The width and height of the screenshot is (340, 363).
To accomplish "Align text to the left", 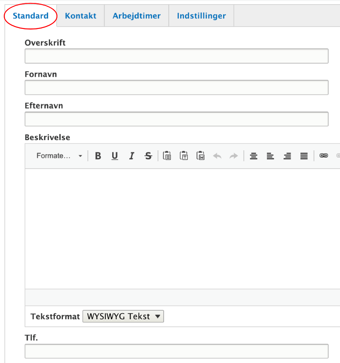I will click(x=270, y=156).
